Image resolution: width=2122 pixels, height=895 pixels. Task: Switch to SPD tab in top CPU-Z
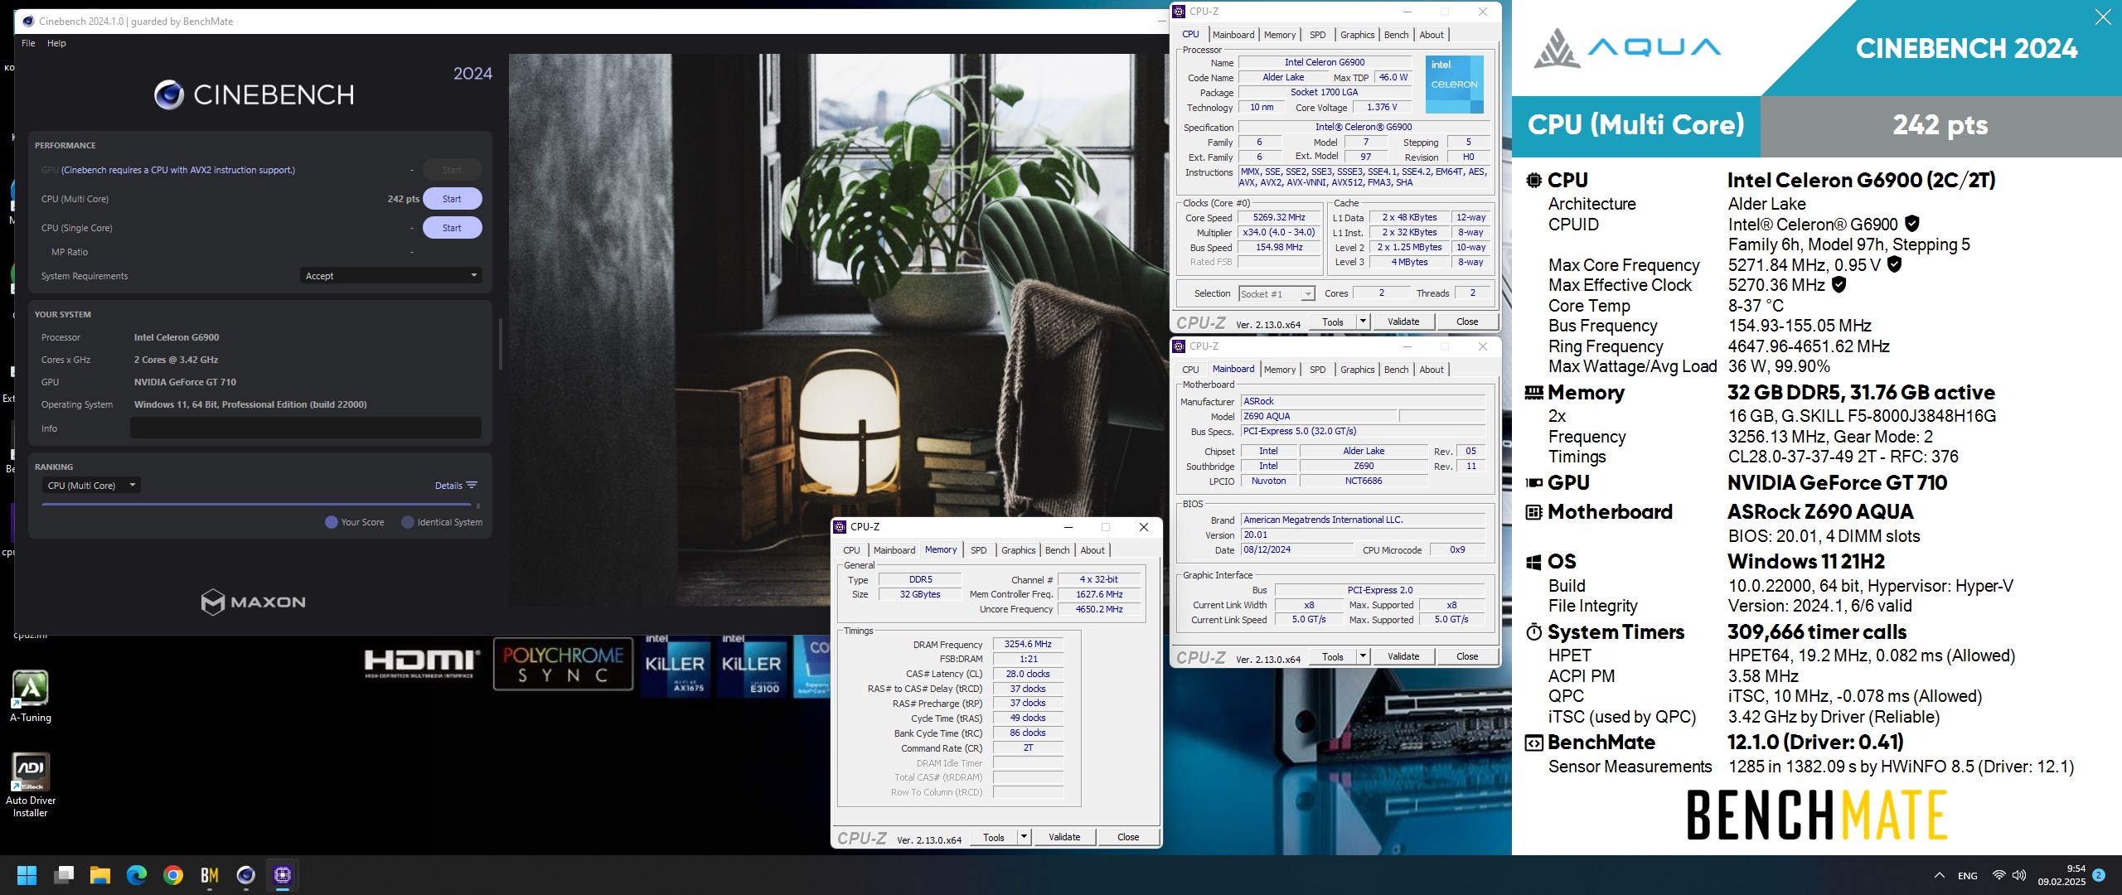pyautogui.click(x=1317, y=35)
